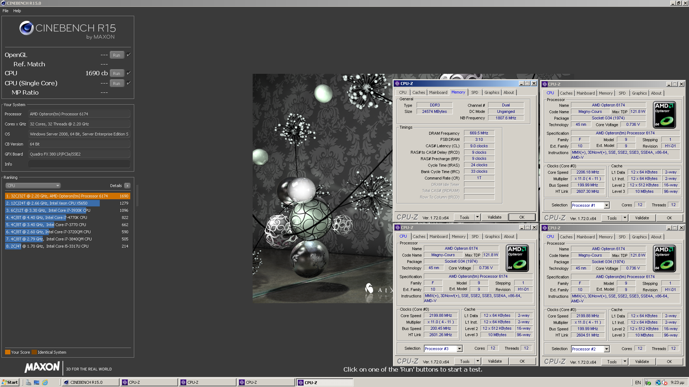Image resolution: width=689 pixels, height=387 pixels.
Task: Open the File menu
Action: (5, 11)
